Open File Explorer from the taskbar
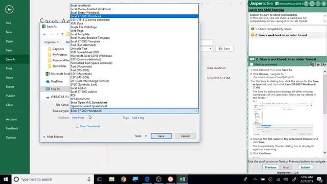Screen dimensions: 327x184 [112, 179]
